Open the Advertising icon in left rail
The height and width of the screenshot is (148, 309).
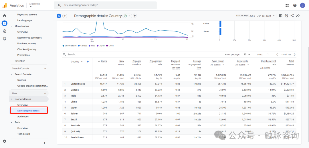[4, 39]
